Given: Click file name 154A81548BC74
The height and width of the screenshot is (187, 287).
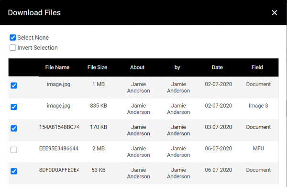Looking at the screenshot, I should [59, 127].
